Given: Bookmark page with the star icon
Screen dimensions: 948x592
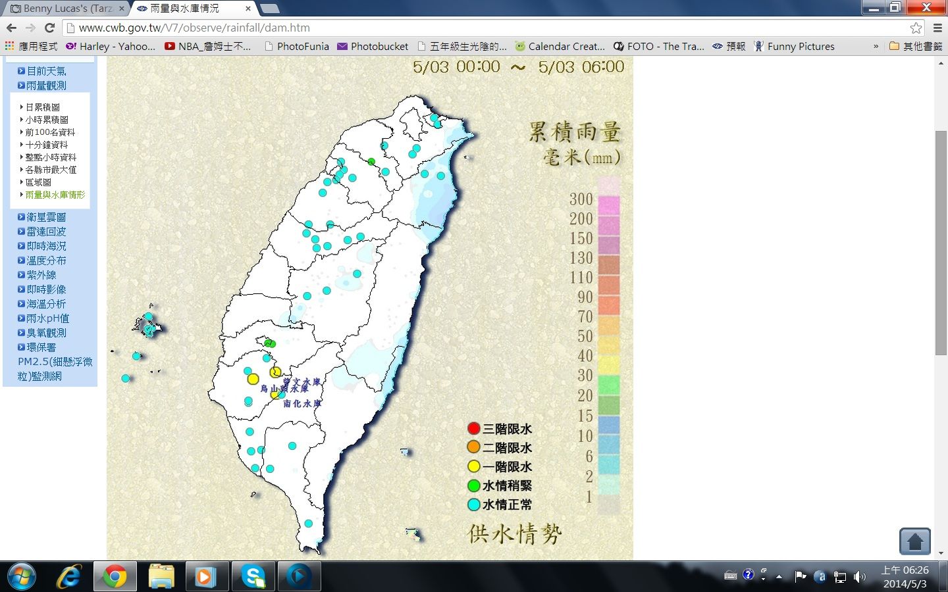Looking at the screenshot, I should pyautogui.click(x=916, y=28).
